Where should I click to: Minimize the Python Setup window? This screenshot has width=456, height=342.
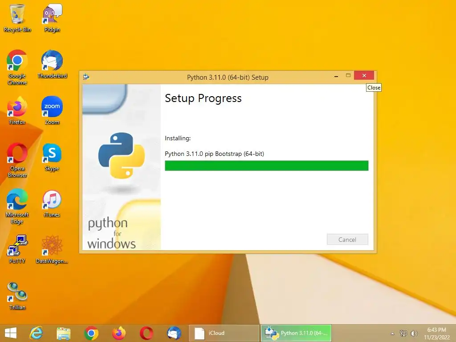[336, 76]
